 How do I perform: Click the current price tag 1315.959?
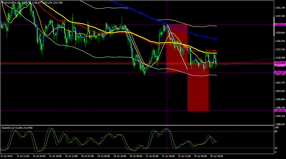(x=280, y=63)
